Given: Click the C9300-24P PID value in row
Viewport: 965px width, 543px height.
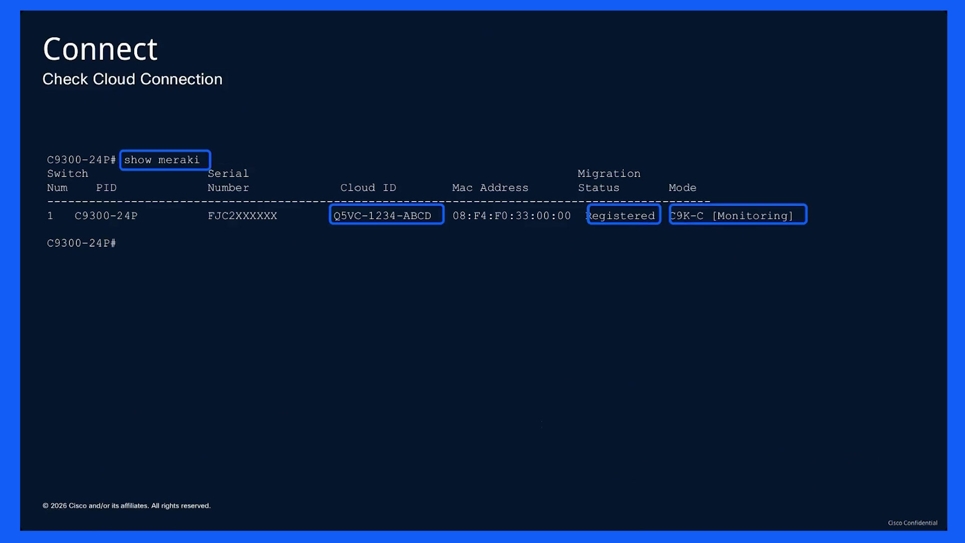Looking at the screenshot, I should coord(106,216).
